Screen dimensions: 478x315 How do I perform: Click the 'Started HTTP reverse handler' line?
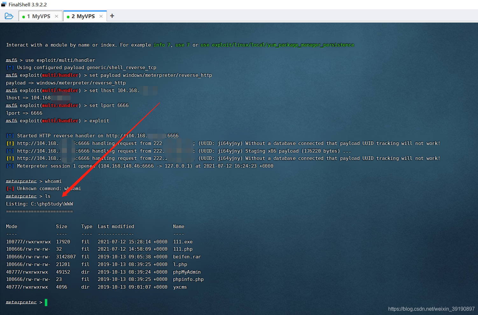[x=92, y=136]
